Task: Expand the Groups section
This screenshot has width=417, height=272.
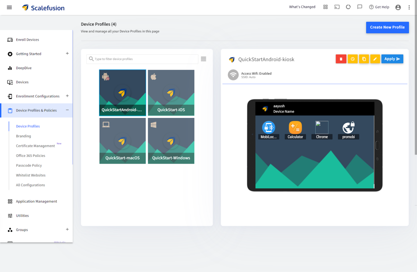Action: [67, 230]
